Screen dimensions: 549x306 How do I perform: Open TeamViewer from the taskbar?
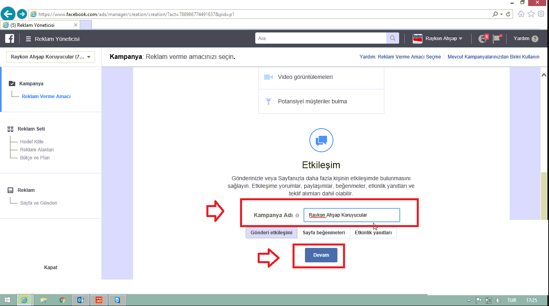click(117, 300)
